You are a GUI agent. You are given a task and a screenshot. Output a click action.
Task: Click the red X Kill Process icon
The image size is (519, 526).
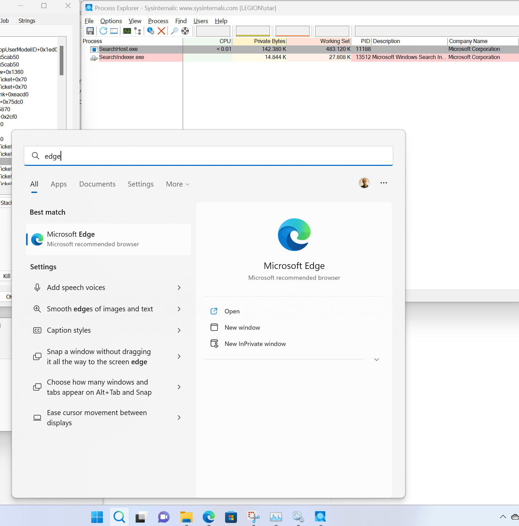point(161,31)
